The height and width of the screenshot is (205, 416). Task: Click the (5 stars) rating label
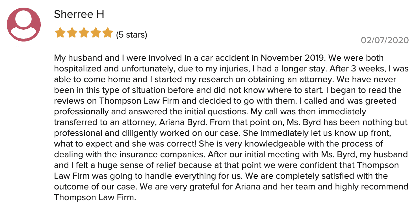point(132,35)
